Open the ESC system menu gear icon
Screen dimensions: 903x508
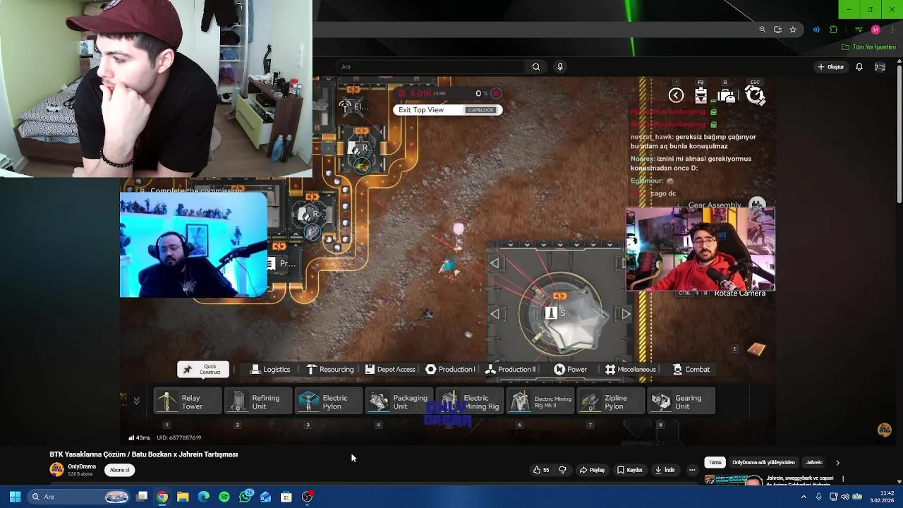click(x=755, y=95)
